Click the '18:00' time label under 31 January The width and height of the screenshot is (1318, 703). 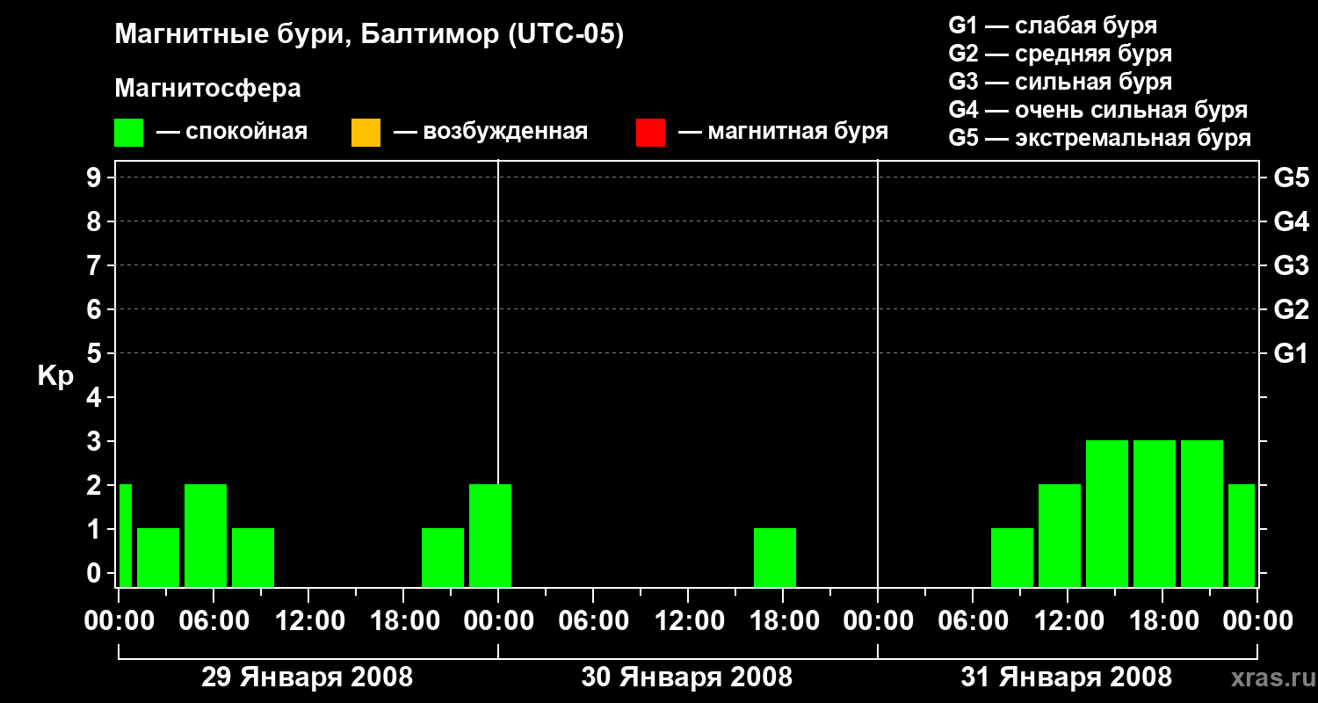(x=1162, y=620)
